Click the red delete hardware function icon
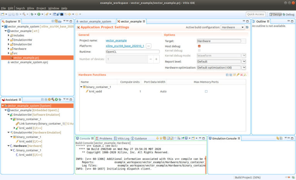Viewport: 296px width, 180px height. [x=241, y=75]
